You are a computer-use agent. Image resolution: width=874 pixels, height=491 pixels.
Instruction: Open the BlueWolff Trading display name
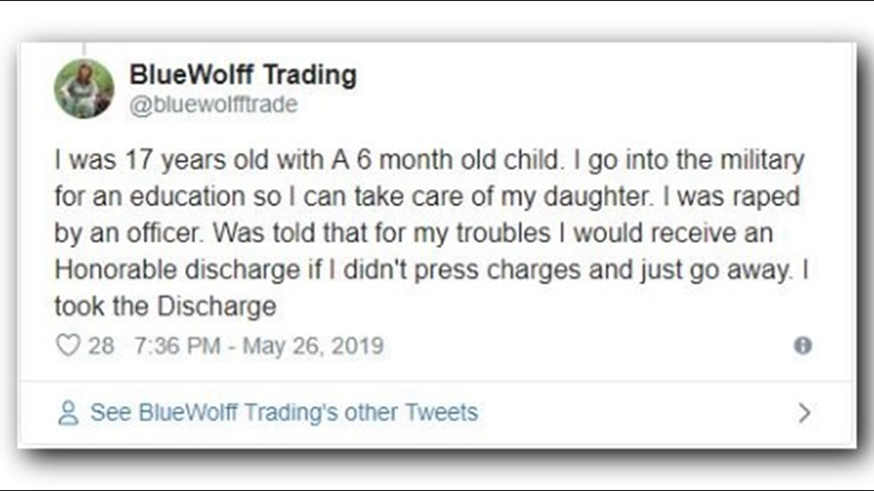pos(243,75)
